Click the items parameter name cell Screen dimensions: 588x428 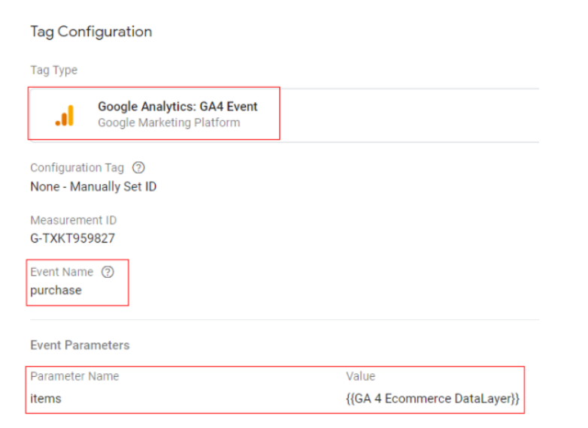(46, 399)
